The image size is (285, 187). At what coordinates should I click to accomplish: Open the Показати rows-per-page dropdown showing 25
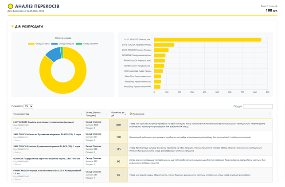(x=28, y=106)
